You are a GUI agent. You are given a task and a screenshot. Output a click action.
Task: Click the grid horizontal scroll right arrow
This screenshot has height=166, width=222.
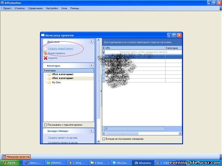pos(180,133)
